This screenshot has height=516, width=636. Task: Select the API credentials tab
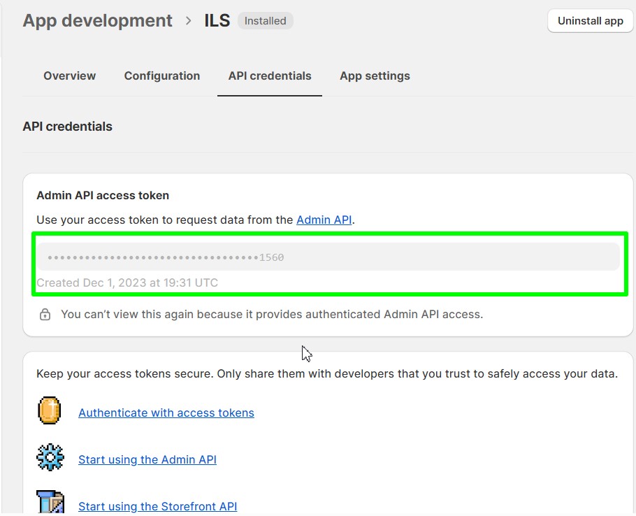[x=270, y=76]
